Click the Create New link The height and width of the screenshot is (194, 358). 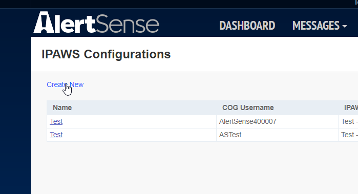65,84
